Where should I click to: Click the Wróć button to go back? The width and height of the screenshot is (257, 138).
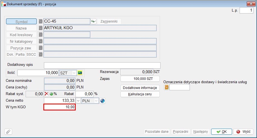tap(243, 132)
